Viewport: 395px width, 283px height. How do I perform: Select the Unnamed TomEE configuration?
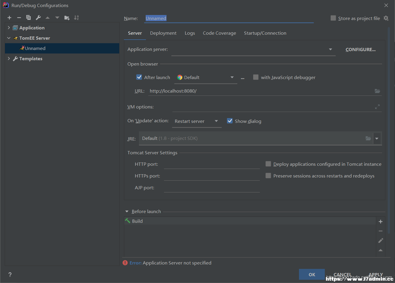point(62,48)
